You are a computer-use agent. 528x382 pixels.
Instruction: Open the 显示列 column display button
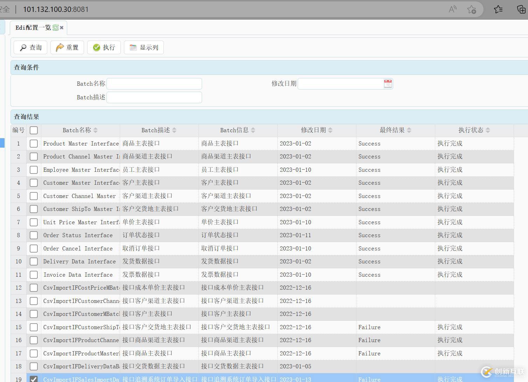coord(144,47)
